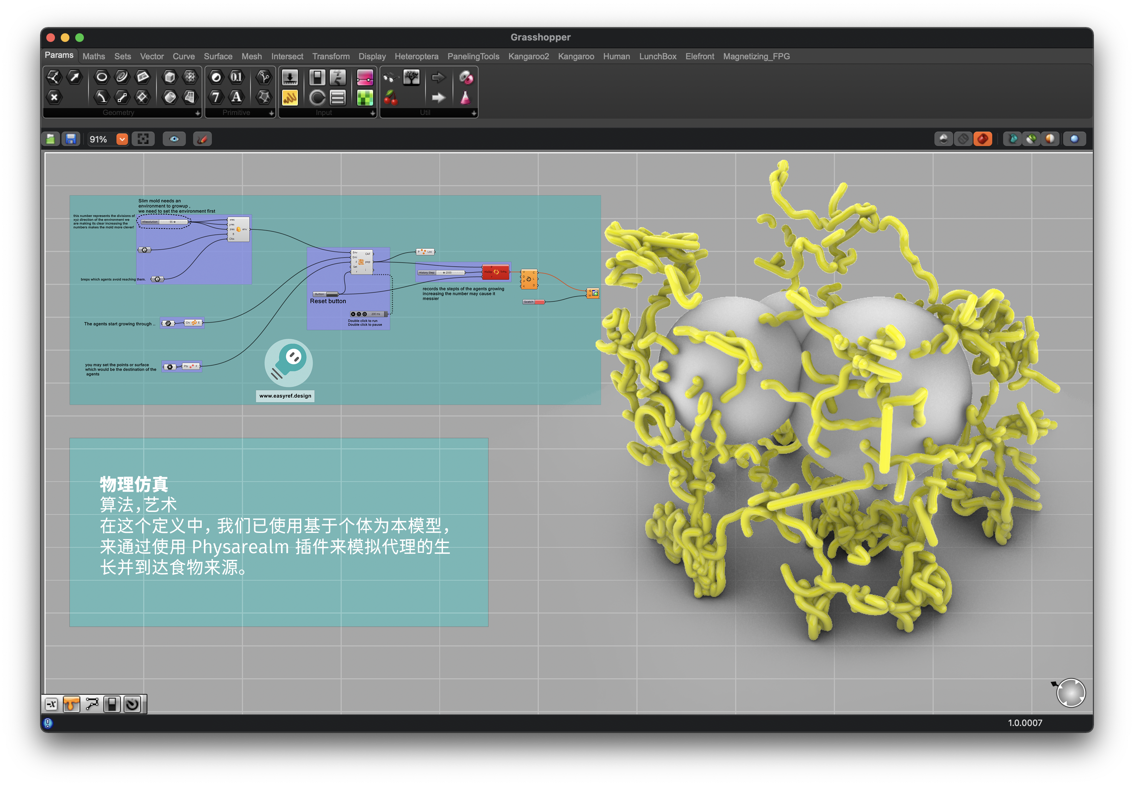Click the Open file folder icon
Viewport: 1134px width, 786px height.
50,139
